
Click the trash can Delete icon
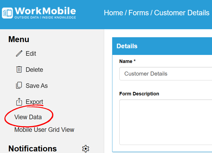[x=19, y=70]
